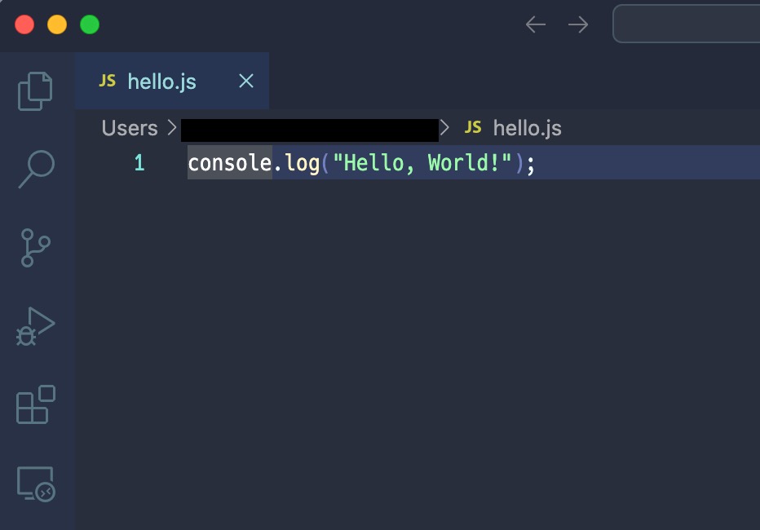Click line number 1 in the gutter

(139, 162)
